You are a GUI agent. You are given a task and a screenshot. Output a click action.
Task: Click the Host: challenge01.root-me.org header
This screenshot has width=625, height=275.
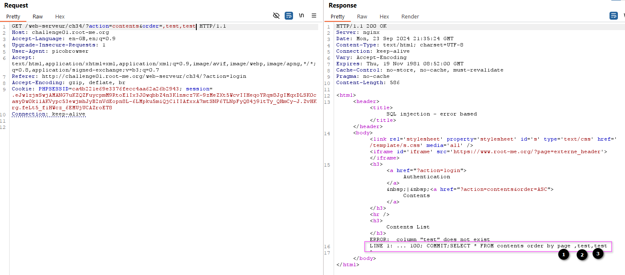coord(60,32)
